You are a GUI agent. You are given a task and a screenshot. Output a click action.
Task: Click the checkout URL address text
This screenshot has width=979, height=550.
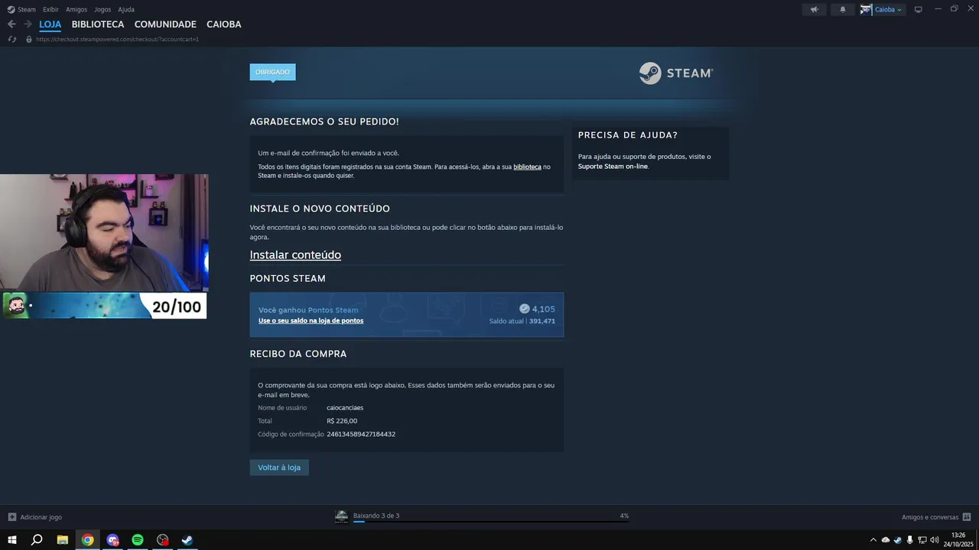pos(117,39)
